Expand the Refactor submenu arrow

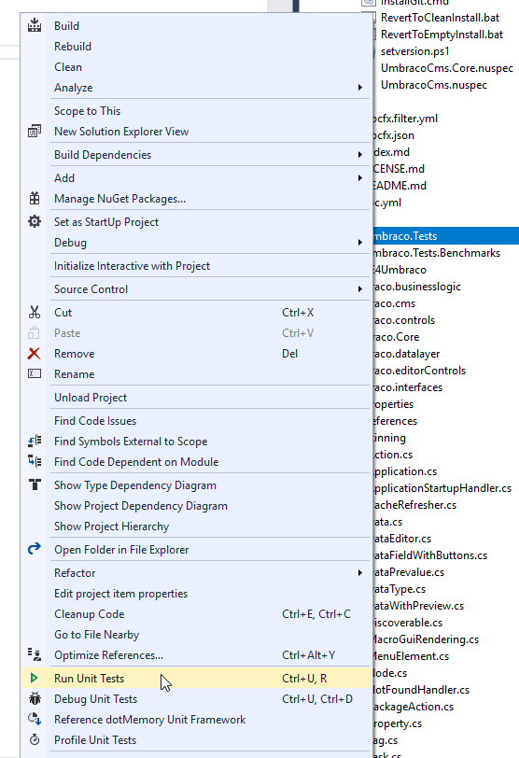pos(360,573)
